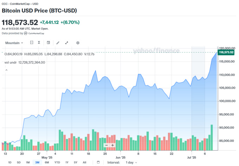
Task: Select the YTD range
Action: coord(57,162)
